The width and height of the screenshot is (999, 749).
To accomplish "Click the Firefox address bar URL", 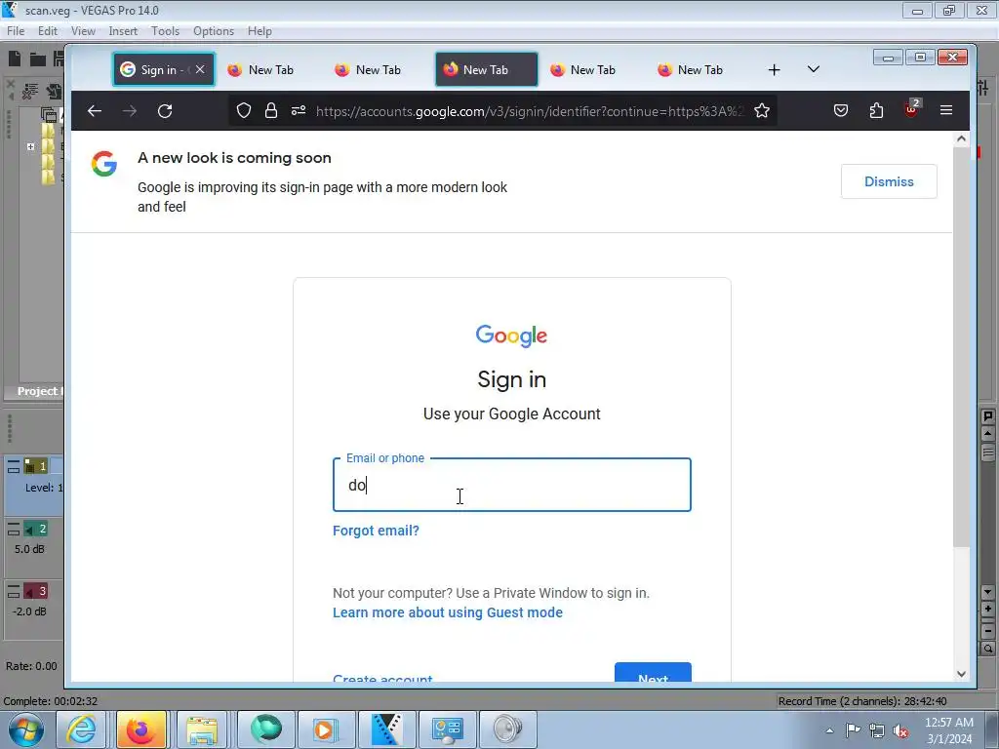I will [530, 111].
